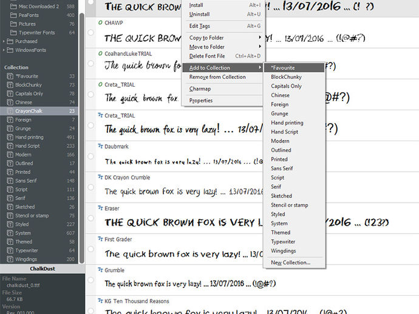The width and height of the screenshot is (419, 314).
Task: Select Remove from Collection menu entry
Action: (x=222, y=77)
